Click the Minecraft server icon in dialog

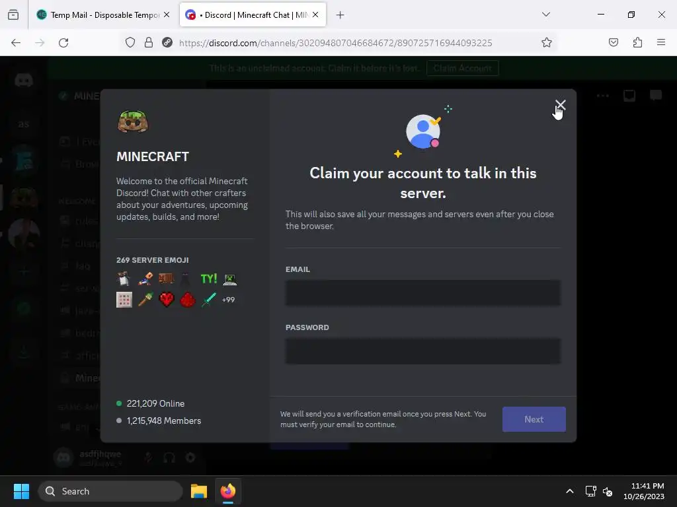pos(132,121)
